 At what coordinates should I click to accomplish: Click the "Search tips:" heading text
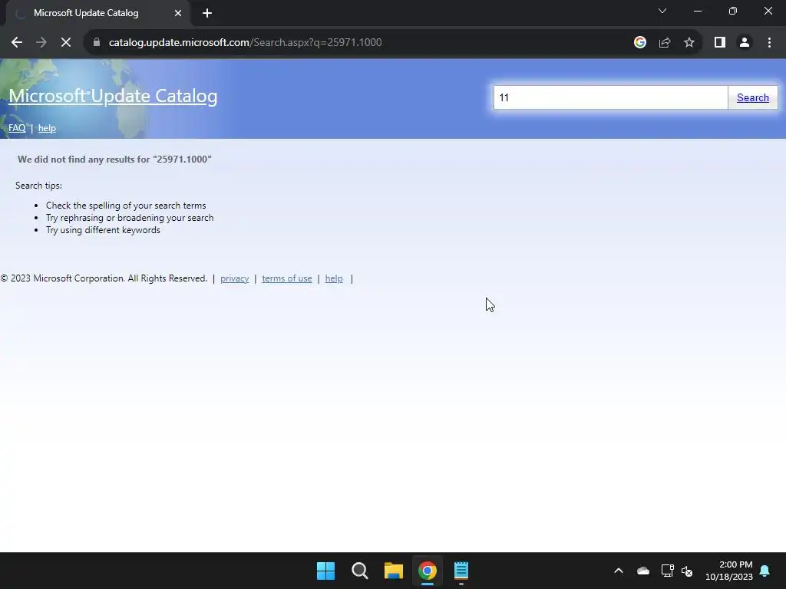[38, 186]
